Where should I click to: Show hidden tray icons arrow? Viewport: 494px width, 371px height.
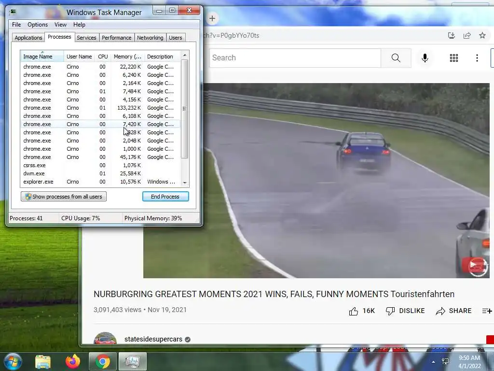[x=434, y=362]
